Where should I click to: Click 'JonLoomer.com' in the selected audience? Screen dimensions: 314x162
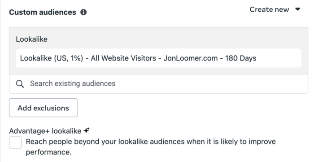click(191, 58)
